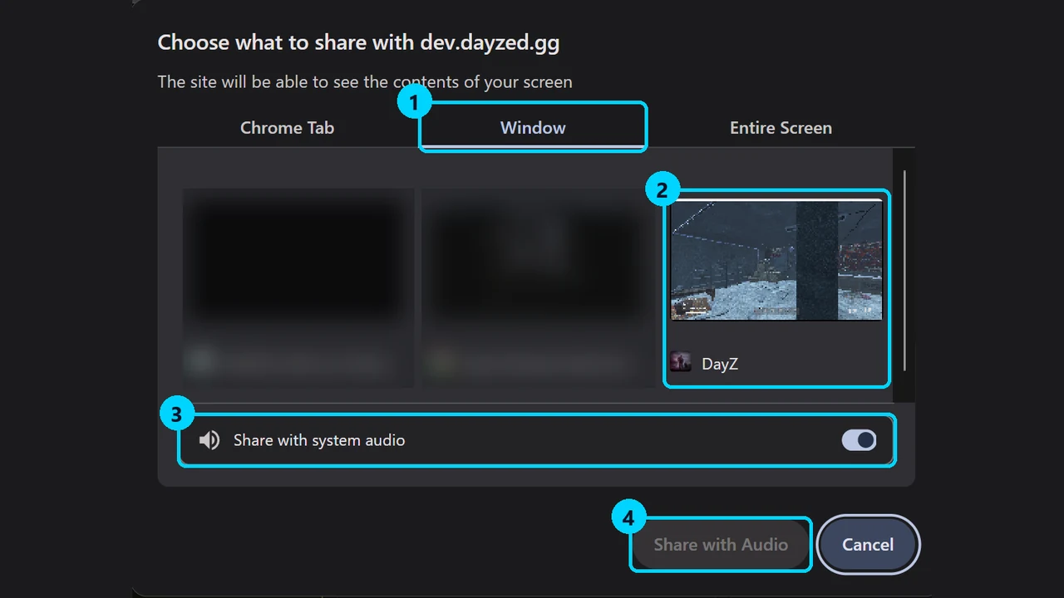Viewport: 1064px width, 598px height.
Task: Click the "DayZ" window name text
Action: click(720, 364)
